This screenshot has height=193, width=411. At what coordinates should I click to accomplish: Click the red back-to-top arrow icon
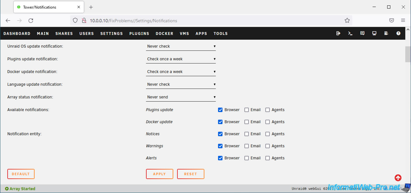[398, 178]
